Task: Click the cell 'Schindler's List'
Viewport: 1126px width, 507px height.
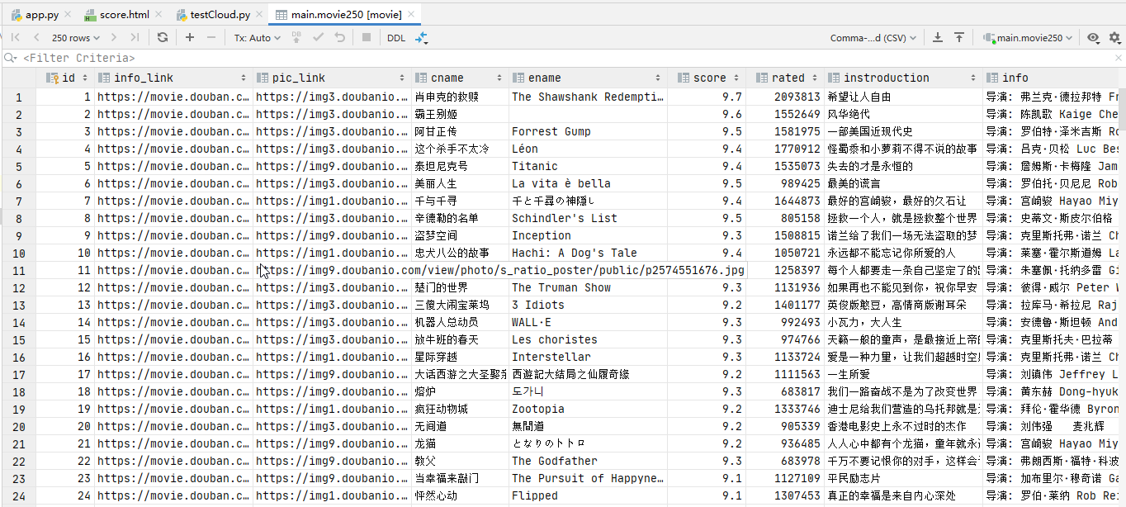Action: click(588, 218)
